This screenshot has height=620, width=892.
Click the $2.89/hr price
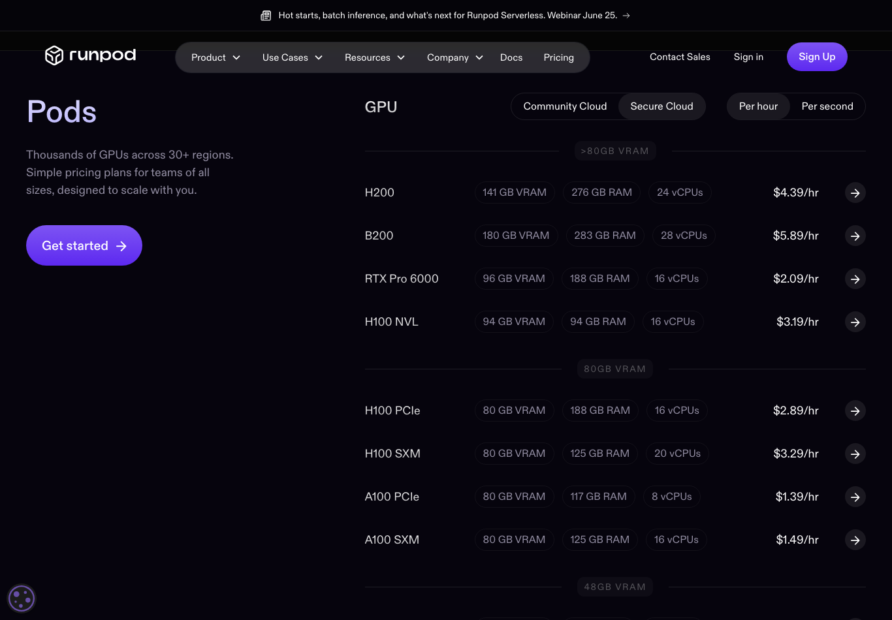coord(796,411)
